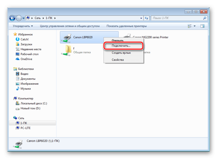The height and width of the screenshot is (159, 217).
Task: Open Локальный диск (C:)
Action: pos(34,103)
